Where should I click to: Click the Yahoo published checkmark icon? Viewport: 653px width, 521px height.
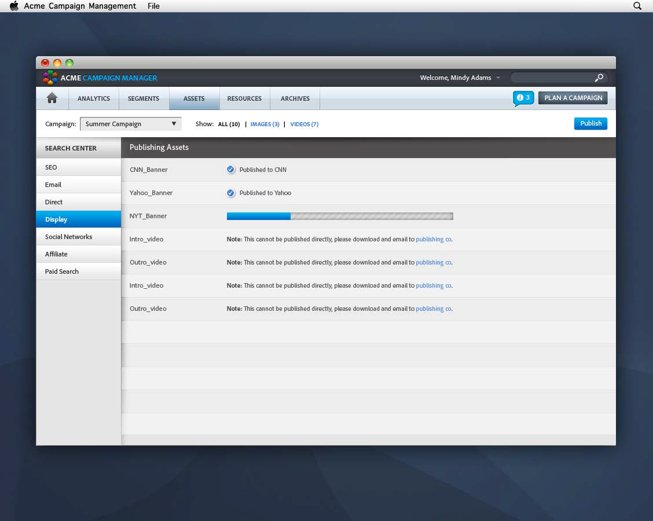(230, 193)
